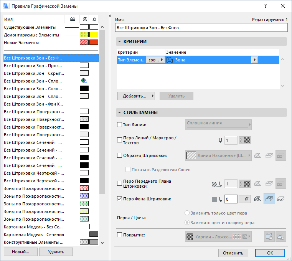Open value options arrow for Зона criterion

tap(255, 60)
